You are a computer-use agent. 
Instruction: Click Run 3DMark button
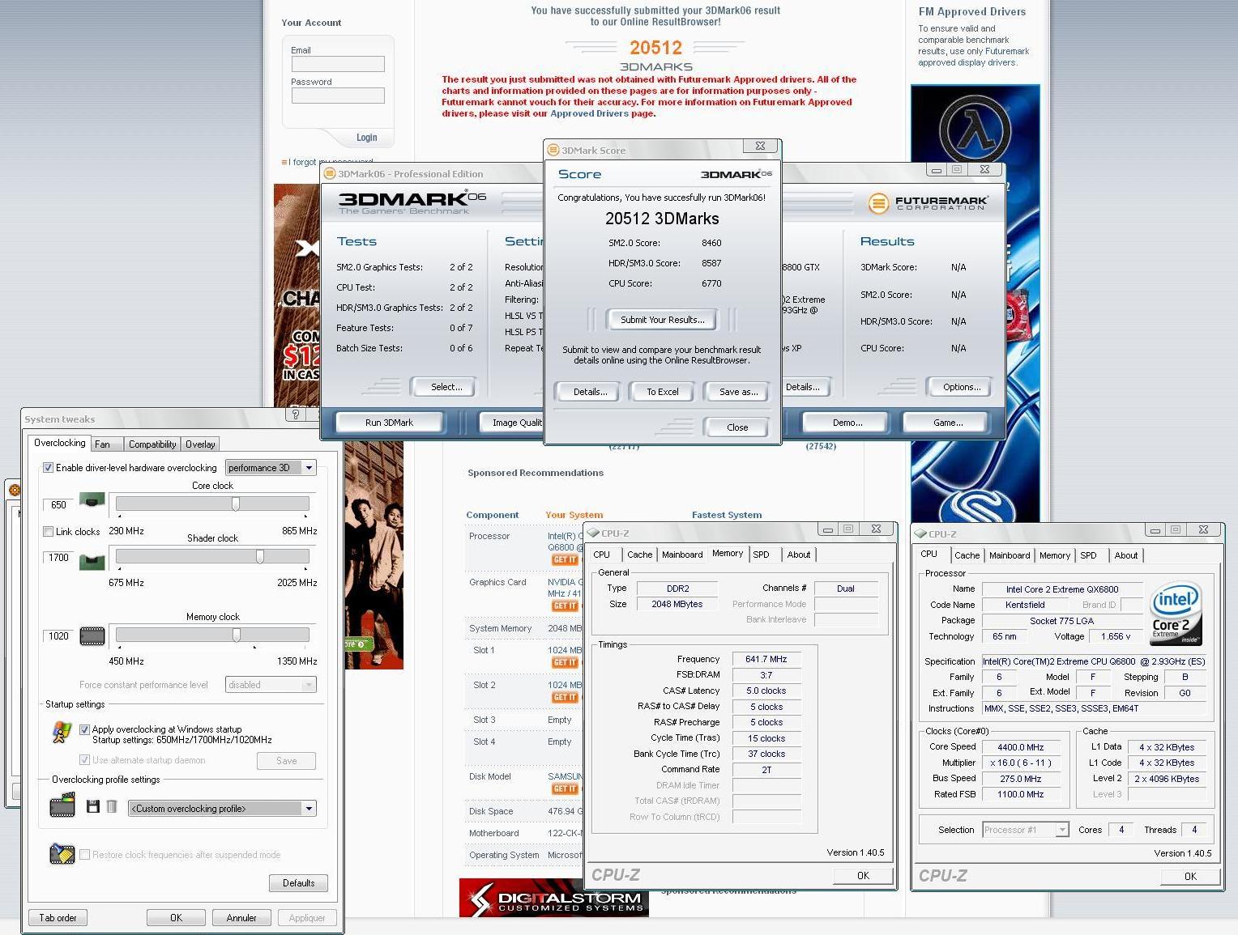pyautogui.click(x=389, y=423)
